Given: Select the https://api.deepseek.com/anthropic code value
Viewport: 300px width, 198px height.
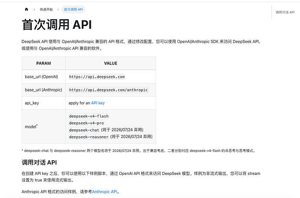Looking at the screenshot, I should 108,90.
